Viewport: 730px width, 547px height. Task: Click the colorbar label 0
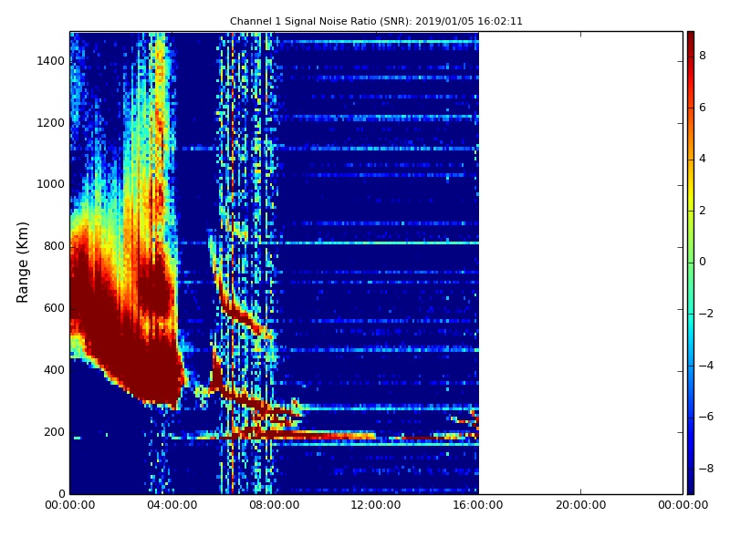point(703,262)
